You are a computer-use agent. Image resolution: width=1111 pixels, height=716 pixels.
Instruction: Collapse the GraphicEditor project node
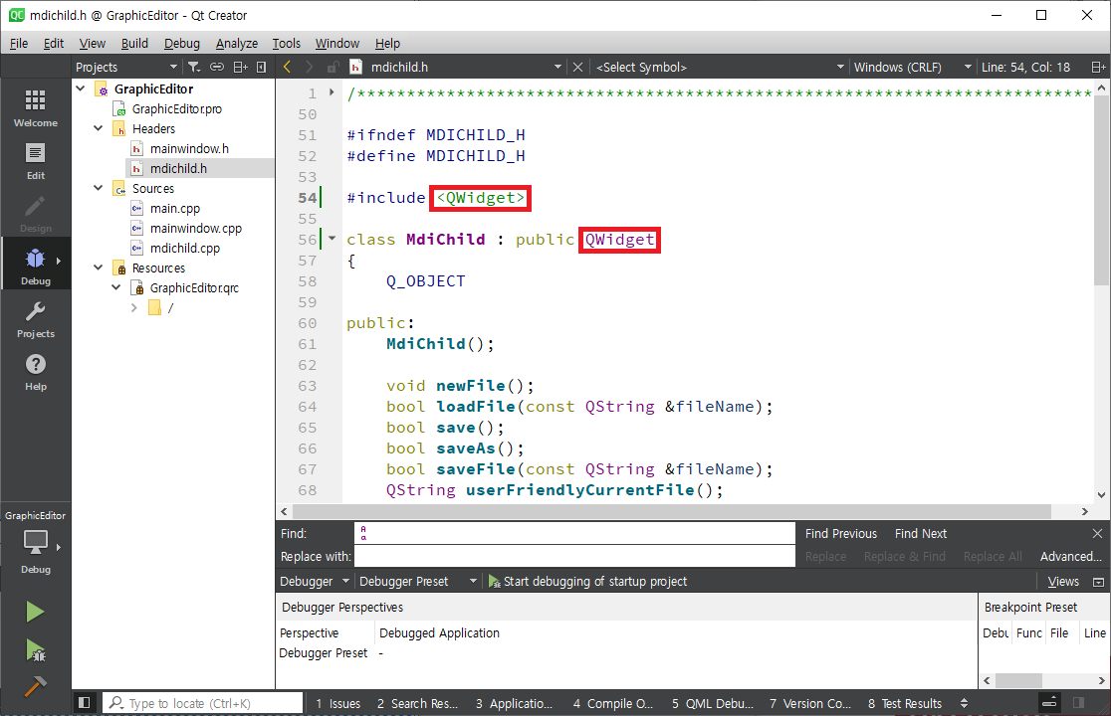[x=81, y=89]
